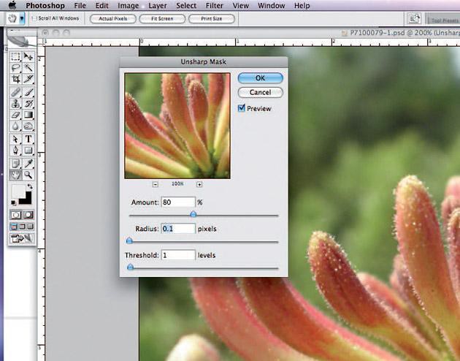Screen dimensions: 460x361
Task: Open the Edit menu
Action: [x=101, y=6]
